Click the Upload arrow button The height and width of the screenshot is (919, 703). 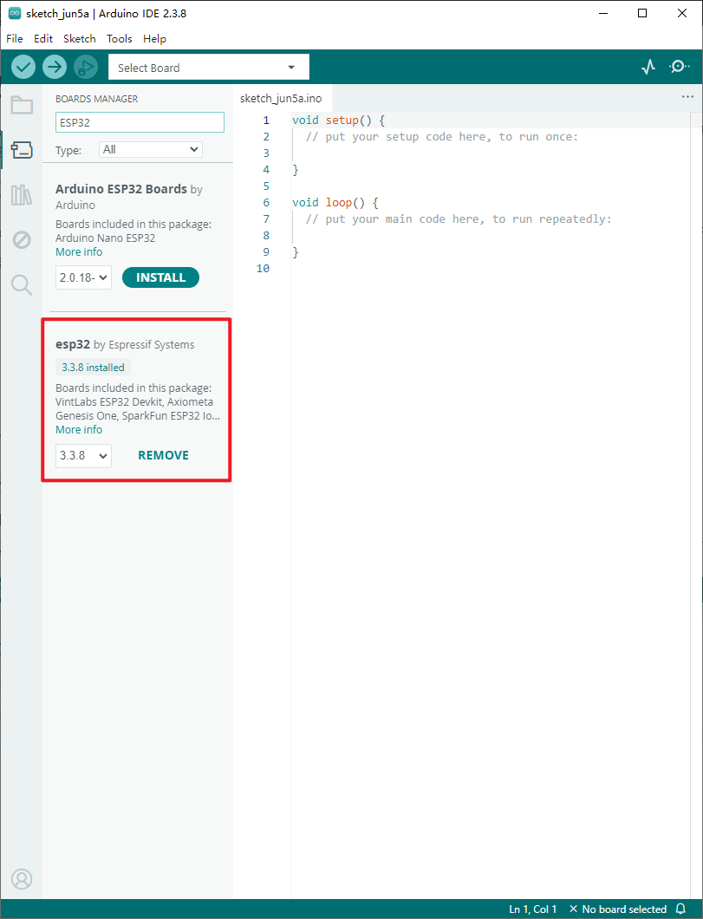click(x=55, y=67)
